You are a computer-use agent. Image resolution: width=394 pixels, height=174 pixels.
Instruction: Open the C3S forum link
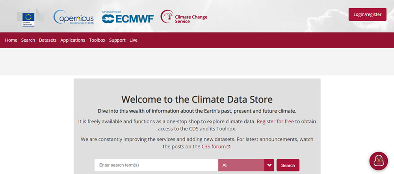[214, 147]
